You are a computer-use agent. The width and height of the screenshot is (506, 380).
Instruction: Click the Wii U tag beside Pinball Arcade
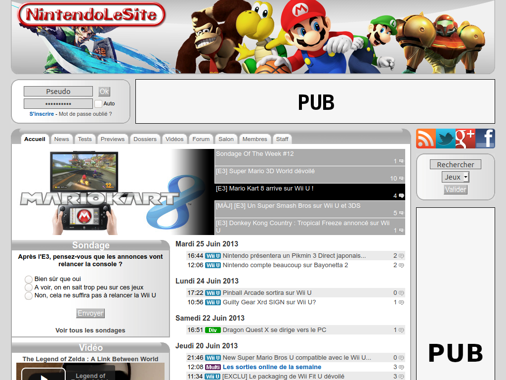[x=213, y=293]
